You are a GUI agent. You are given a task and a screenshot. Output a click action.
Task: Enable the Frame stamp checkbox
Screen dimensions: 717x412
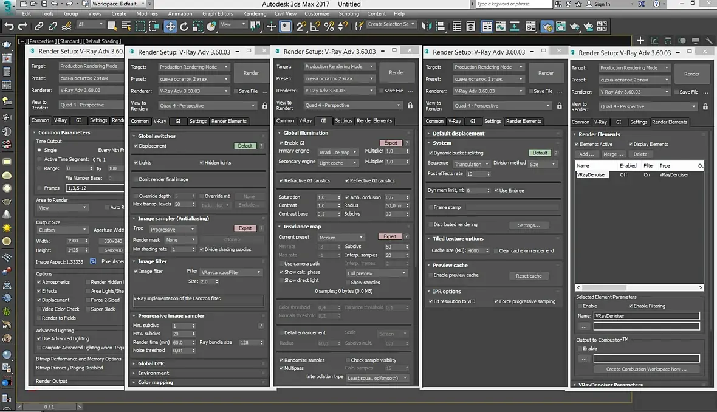430,207
